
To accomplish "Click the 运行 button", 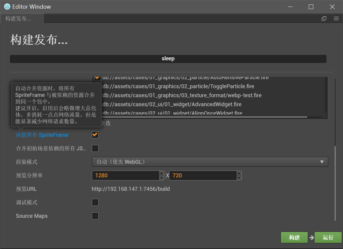I will tap(328, 237).
